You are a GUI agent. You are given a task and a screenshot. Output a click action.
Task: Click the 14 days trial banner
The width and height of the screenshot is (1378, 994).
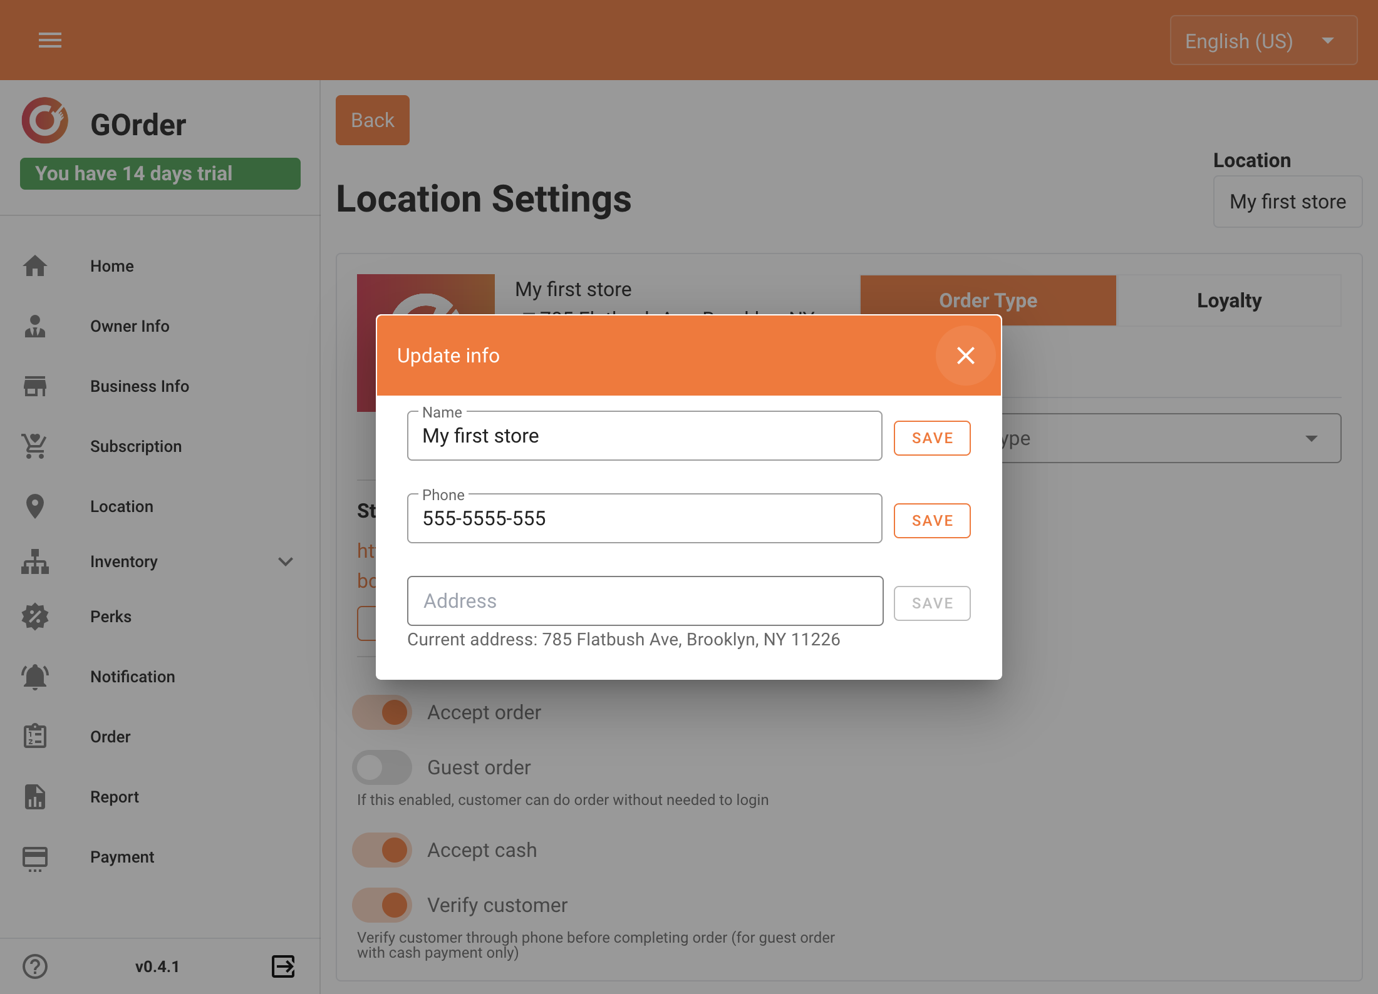coord(160,173)
